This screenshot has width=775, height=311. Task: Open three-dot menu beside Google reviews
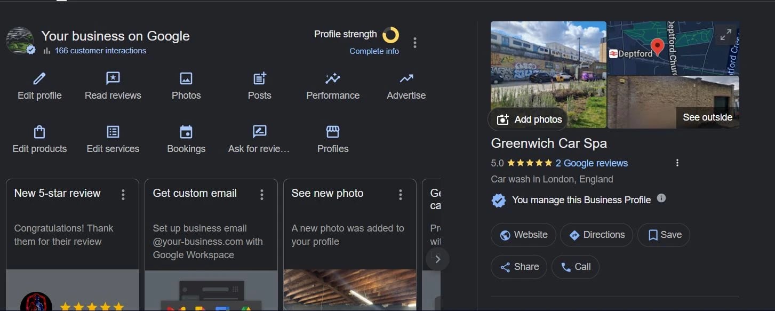677,163
